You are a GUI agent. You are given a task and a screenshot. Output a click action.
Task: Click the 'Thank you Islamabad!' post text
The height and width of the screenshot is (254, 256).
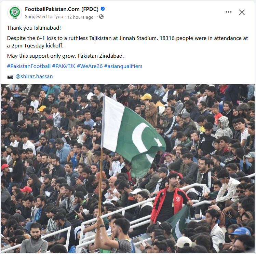click(34, 28)
